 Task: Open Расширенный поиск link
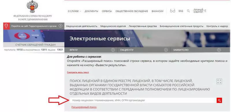84,107
